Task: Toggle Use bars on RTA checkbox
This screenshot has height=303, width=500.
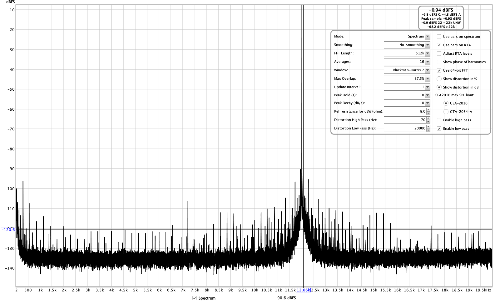Action: [439, 45]
